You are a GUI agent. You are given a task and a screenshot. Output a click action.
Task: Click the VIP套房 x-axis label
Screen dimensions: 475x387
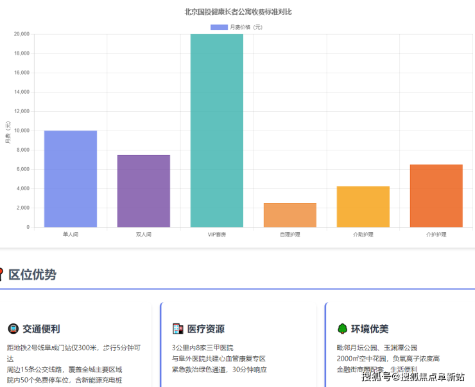[216, 235]
